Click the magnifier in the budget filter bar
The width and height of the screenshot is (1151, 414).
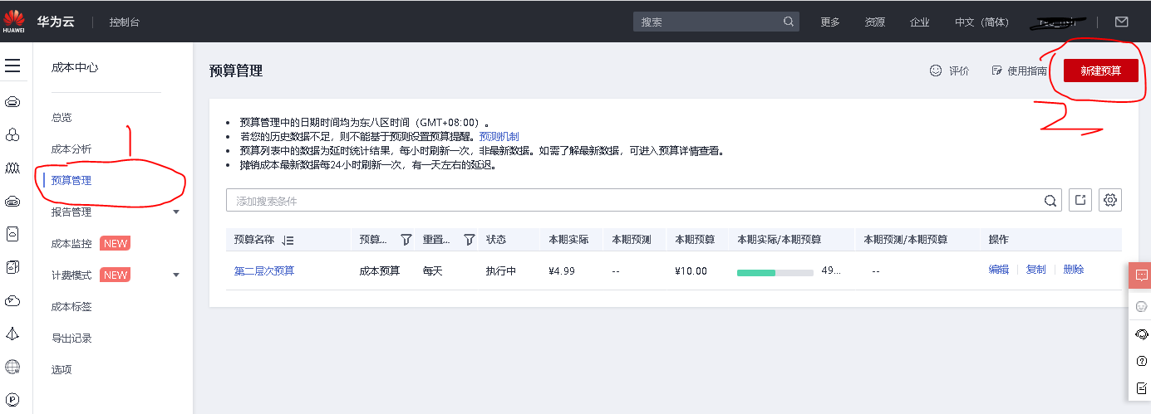[x=1050, y=200]
